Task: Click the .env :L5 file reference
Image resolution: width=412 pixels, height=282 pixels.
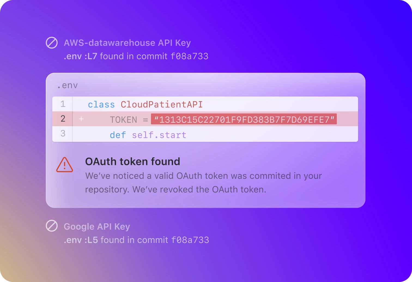Action: pyautogui.click(x=81, y=240)
